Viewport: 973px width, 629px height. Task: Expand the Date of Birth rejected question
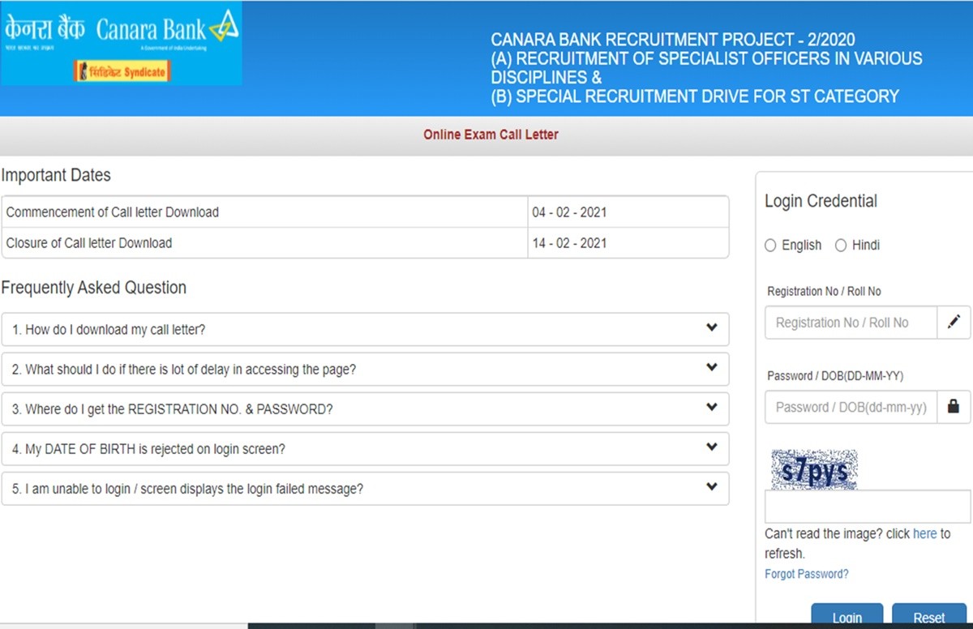148,449
